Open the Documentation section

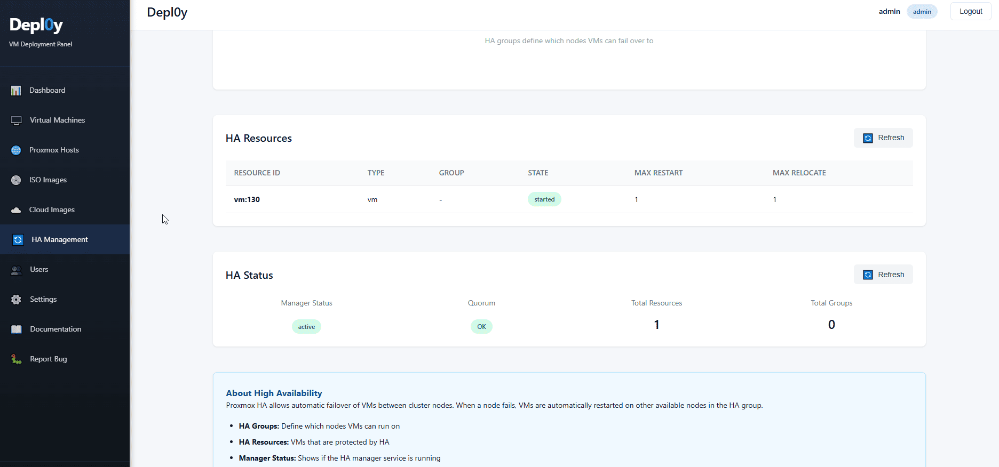point(55,329)
